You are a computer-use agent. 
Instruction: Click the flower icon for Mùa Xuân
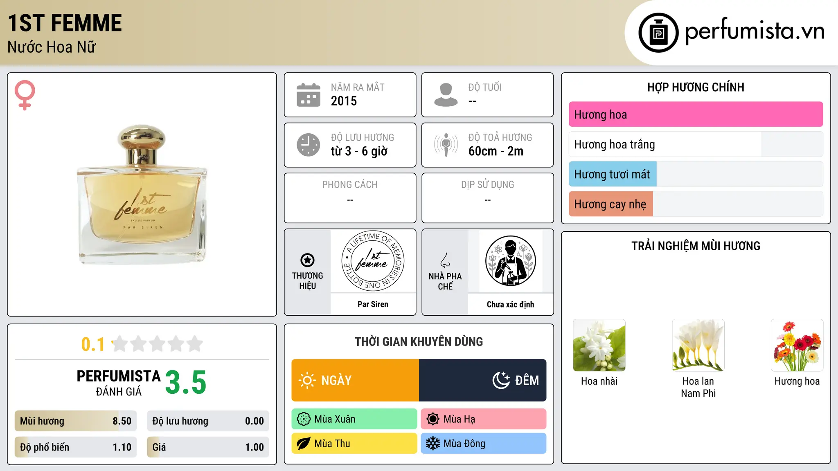click(304, 419)
